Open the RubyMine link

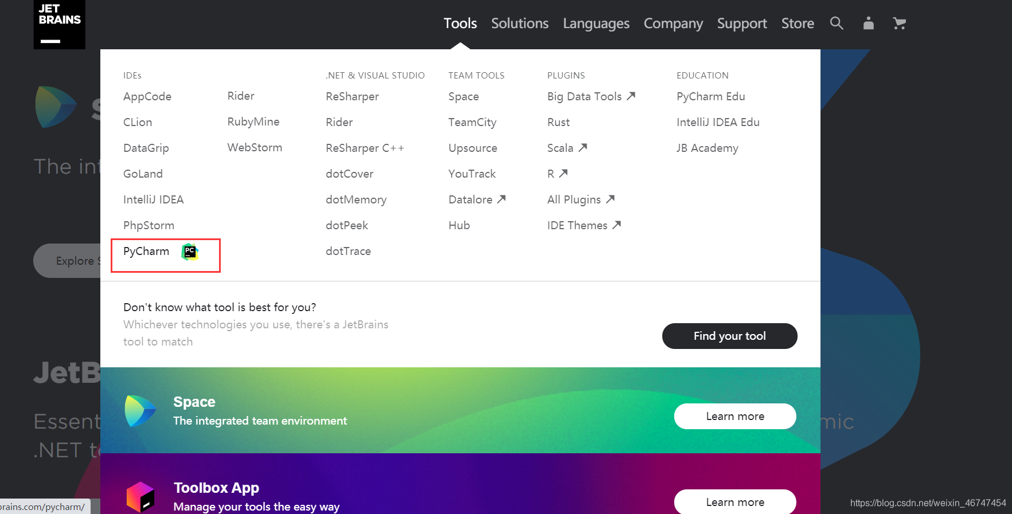point(253,122)
